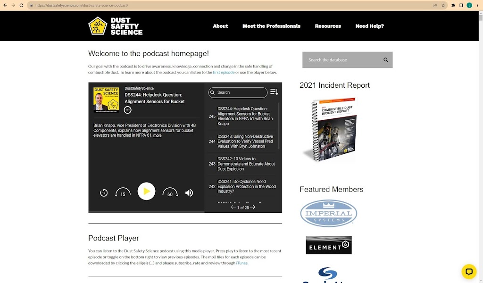Image resolution: width=483 pixels, height=283 pixels.
Task: Select episode DSS243 in the playlist
Action: tap(242, 141)
